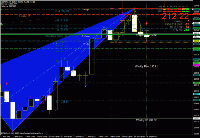Click the -89 211.47 level label
The width and height of the screenshot is (200, 138).
pos(62,51)
